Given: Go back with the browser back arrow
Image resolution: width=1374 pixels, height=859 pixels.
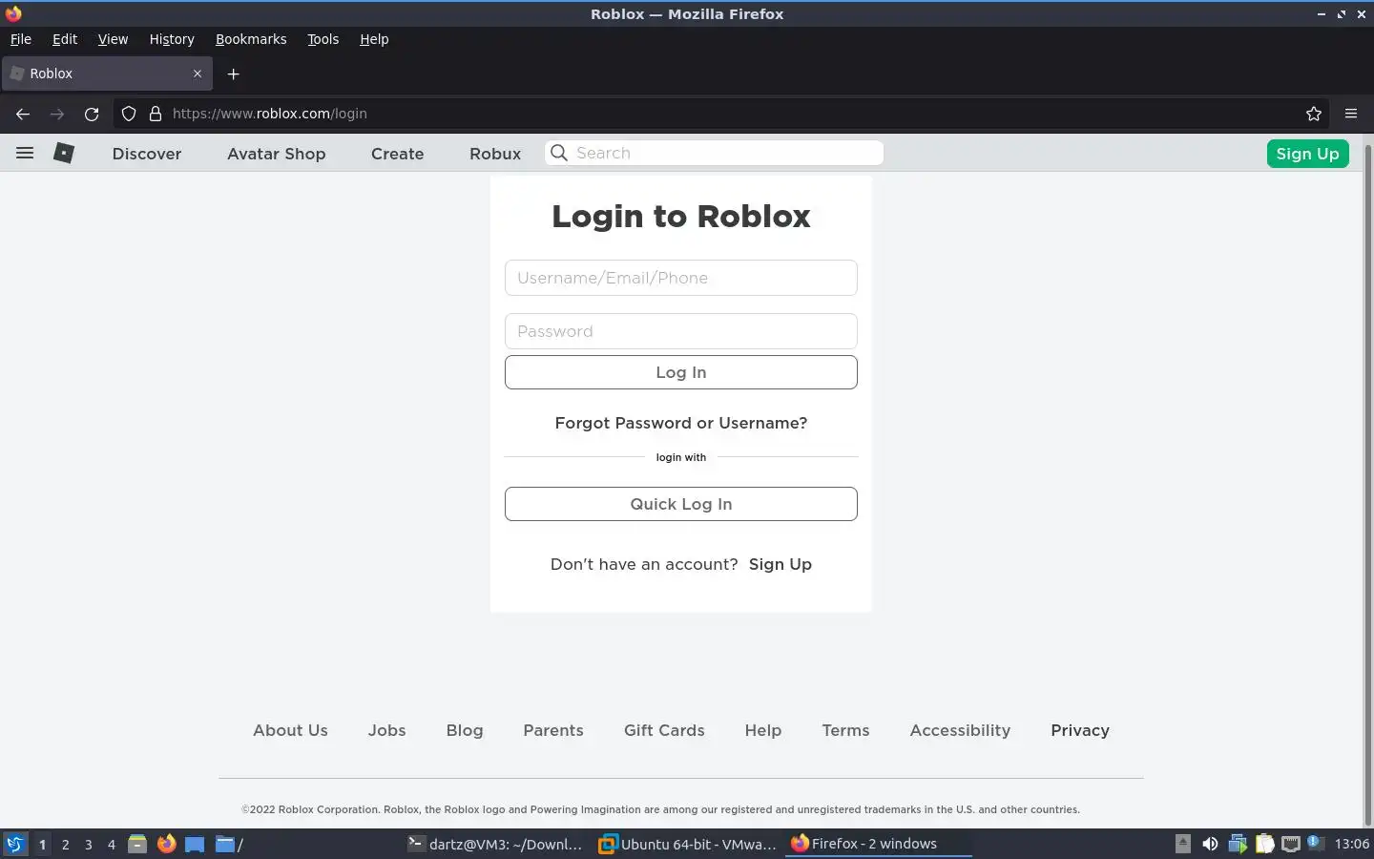Looking at the screenshot, I should pyautogui.click(x=23, y=114).
